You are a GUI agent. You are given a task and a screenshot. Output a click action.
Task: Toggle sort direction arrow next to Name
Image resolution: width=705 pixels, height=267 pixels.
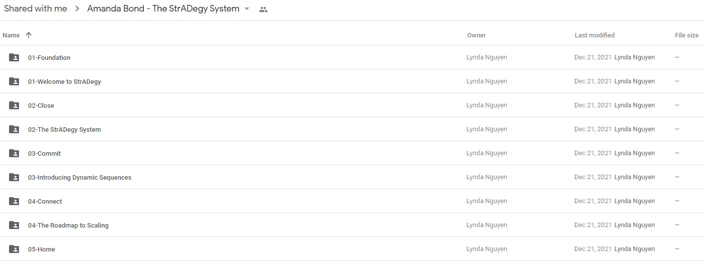[29, 35]
